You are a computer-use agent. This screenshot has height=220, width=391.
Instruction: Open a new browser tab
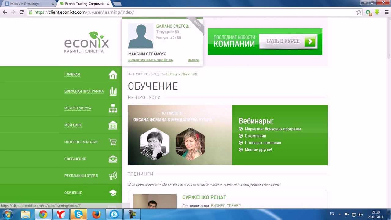(117, 4)
